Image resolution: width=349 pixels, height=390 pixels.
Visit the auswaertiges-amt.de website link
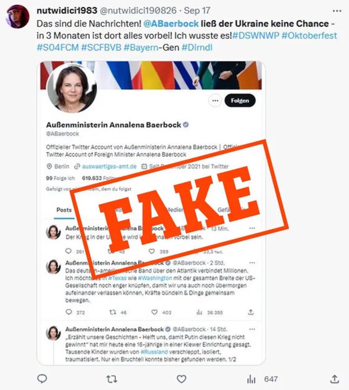pos(109,166)
